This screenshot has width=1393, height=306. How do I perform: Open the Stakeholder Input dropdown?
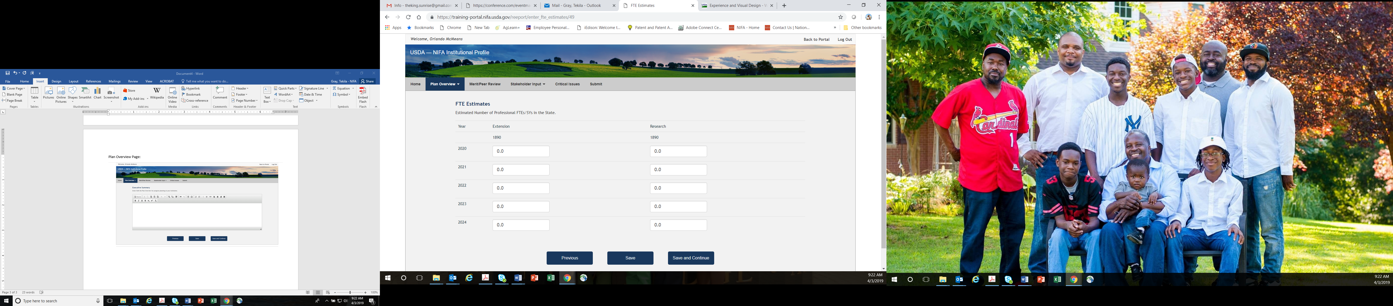point(527,84)
